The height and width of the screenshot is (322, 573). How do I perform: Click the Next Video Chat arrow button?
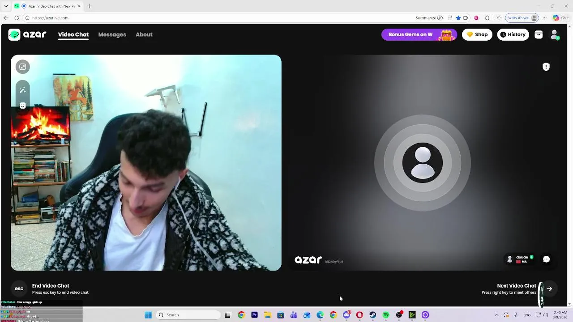pos(549,288)
